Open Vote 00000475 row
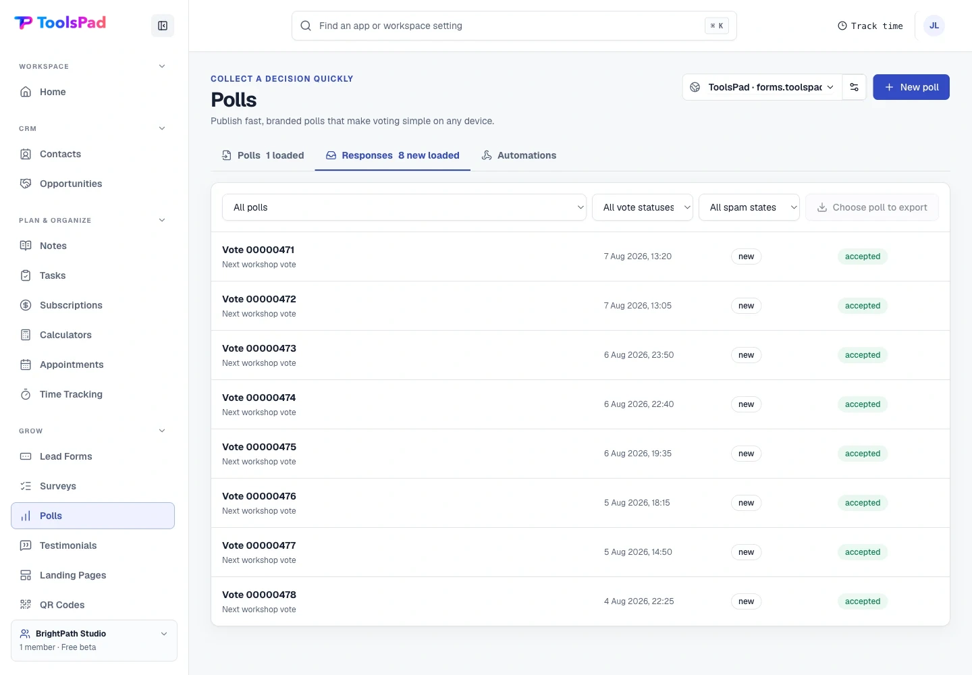The width and height of the screenshot is (972, 675). [580, 454]
